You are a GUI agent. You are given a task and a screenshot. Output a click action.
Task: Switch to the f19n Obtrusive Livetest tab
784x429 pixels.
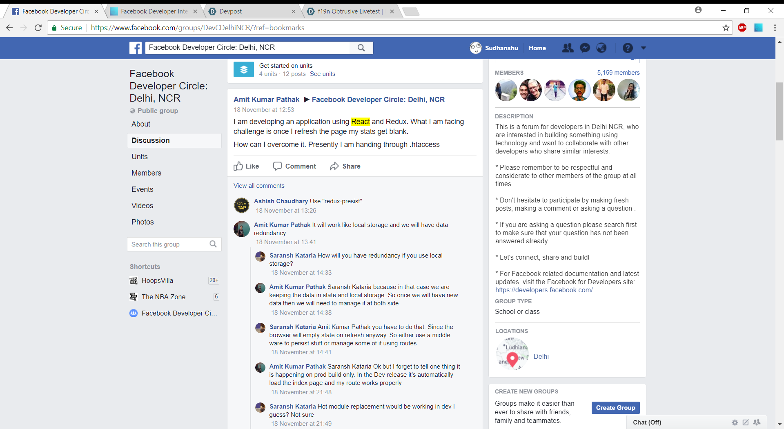point(350,11)
